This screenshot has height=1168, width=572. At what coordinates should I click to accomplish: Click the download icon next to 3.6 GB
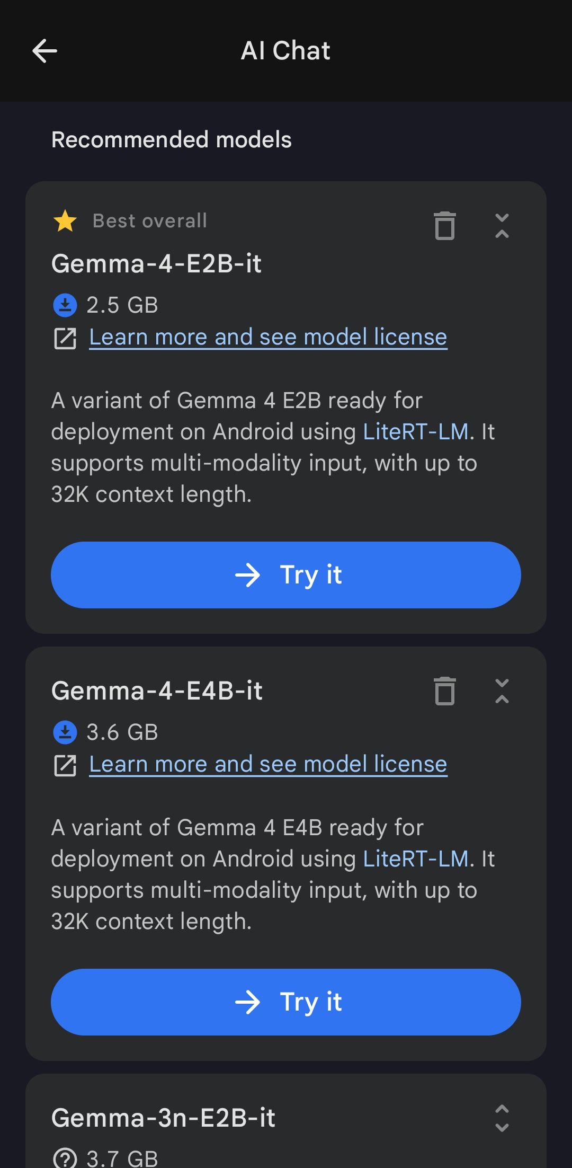(x=65, y=732)
